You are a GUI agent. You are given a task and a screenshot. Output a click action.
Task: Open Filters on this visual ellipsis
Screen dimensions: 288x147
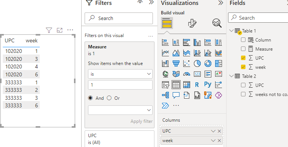pyautogui.click(x=151, y=36)
